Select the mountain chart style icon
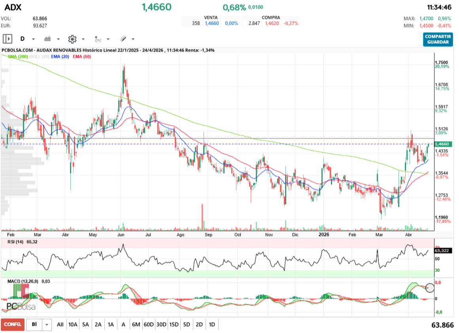Image resolution: width=459 pixels, height=333 pixels. click(x=48, y=39)
